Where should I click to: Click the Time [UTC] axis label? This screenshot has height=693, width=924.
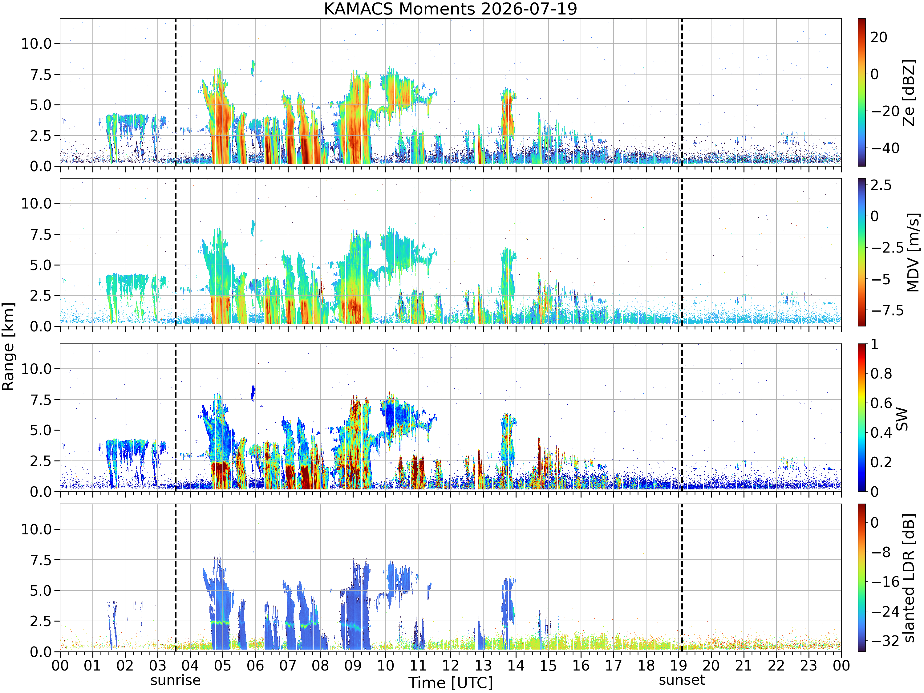coord(451,683)
